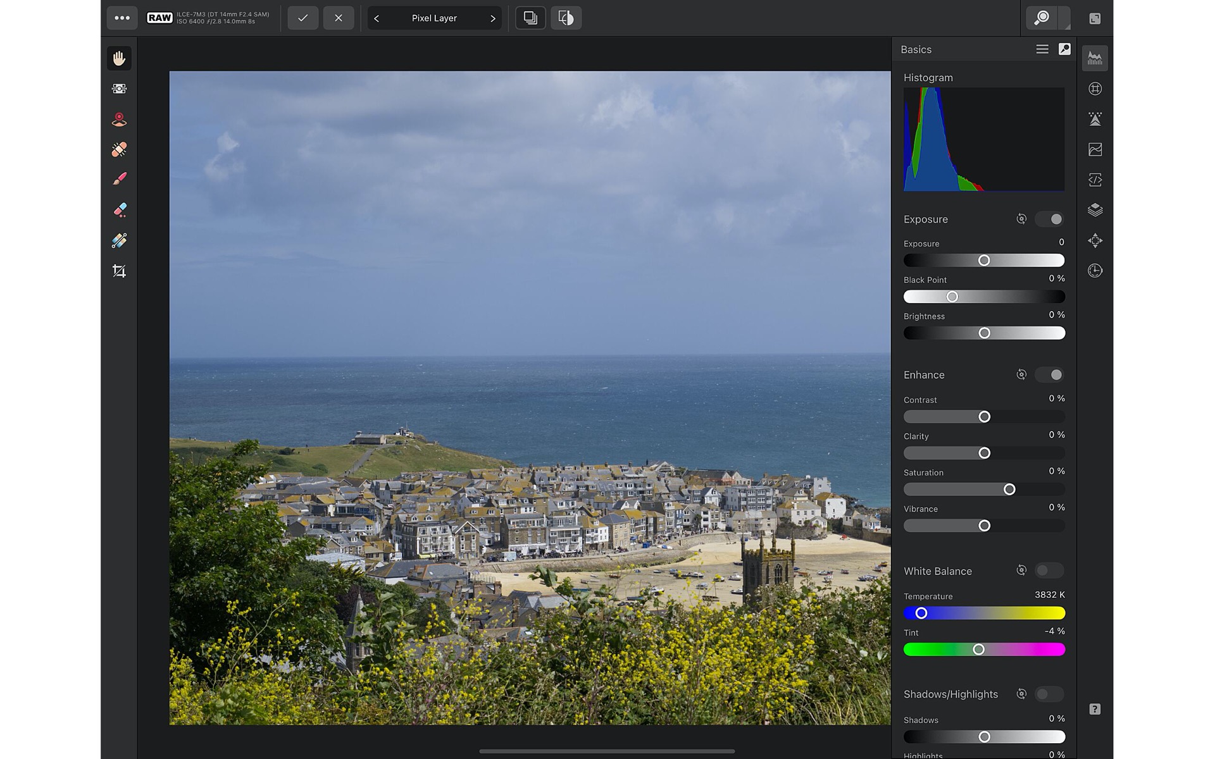This screenshot has height=759, width=1215.
Task: Adjust the Brightness slider
Action: pyautogui.click(x=984, y=333)
